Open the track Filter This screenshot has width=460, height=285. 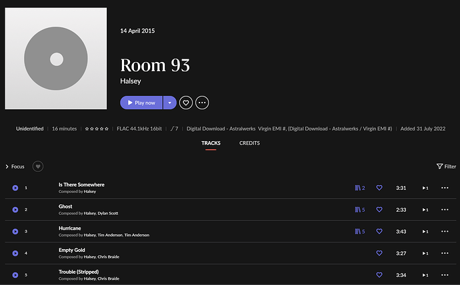click(446, 166)
